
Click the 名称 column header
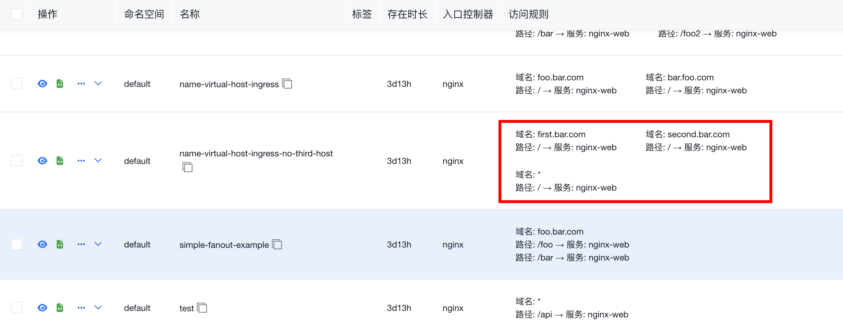tap(190, 14)
